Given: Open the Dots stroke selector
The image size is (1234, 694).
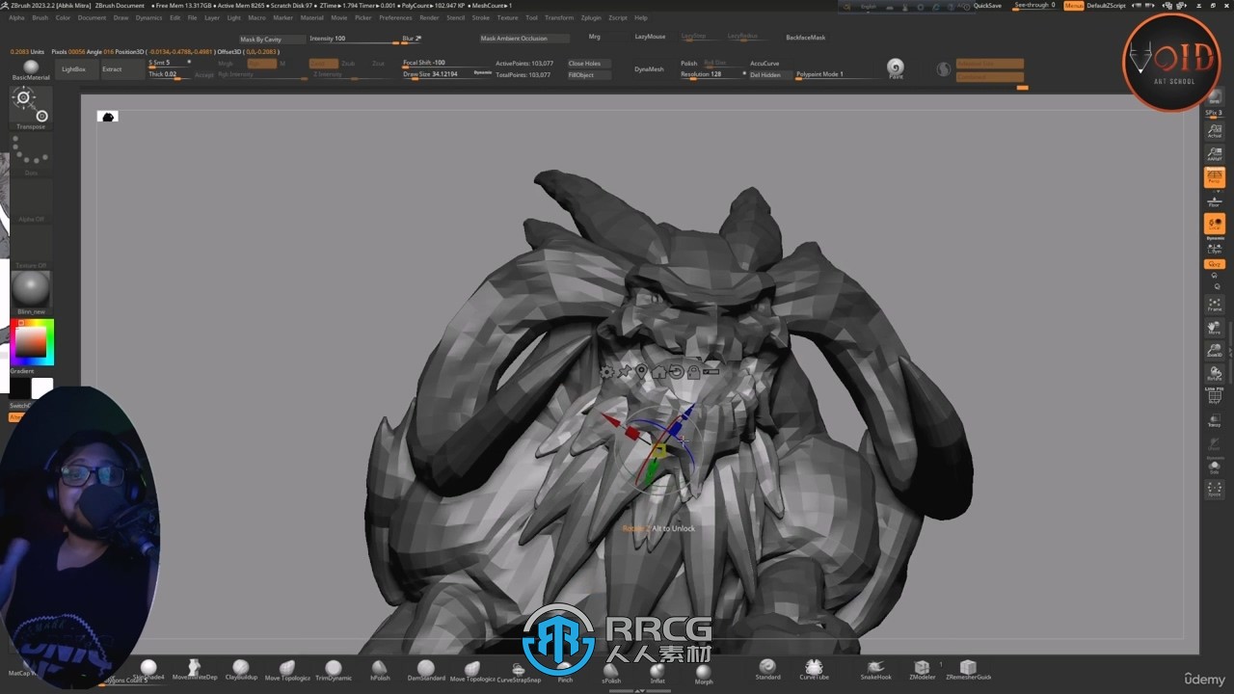Looking at the screenshot, I should point(31,155).
